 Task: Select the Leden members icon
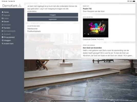(3, 18)
